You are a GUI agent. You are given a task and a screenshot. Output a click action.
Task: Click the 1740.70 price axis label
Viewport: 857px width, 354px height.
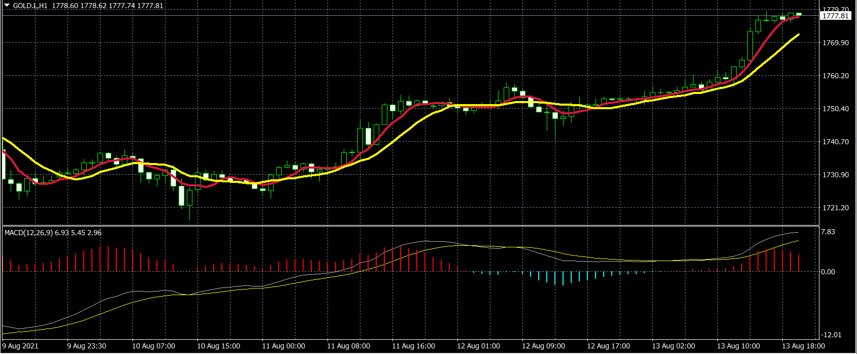coord(835,142)
